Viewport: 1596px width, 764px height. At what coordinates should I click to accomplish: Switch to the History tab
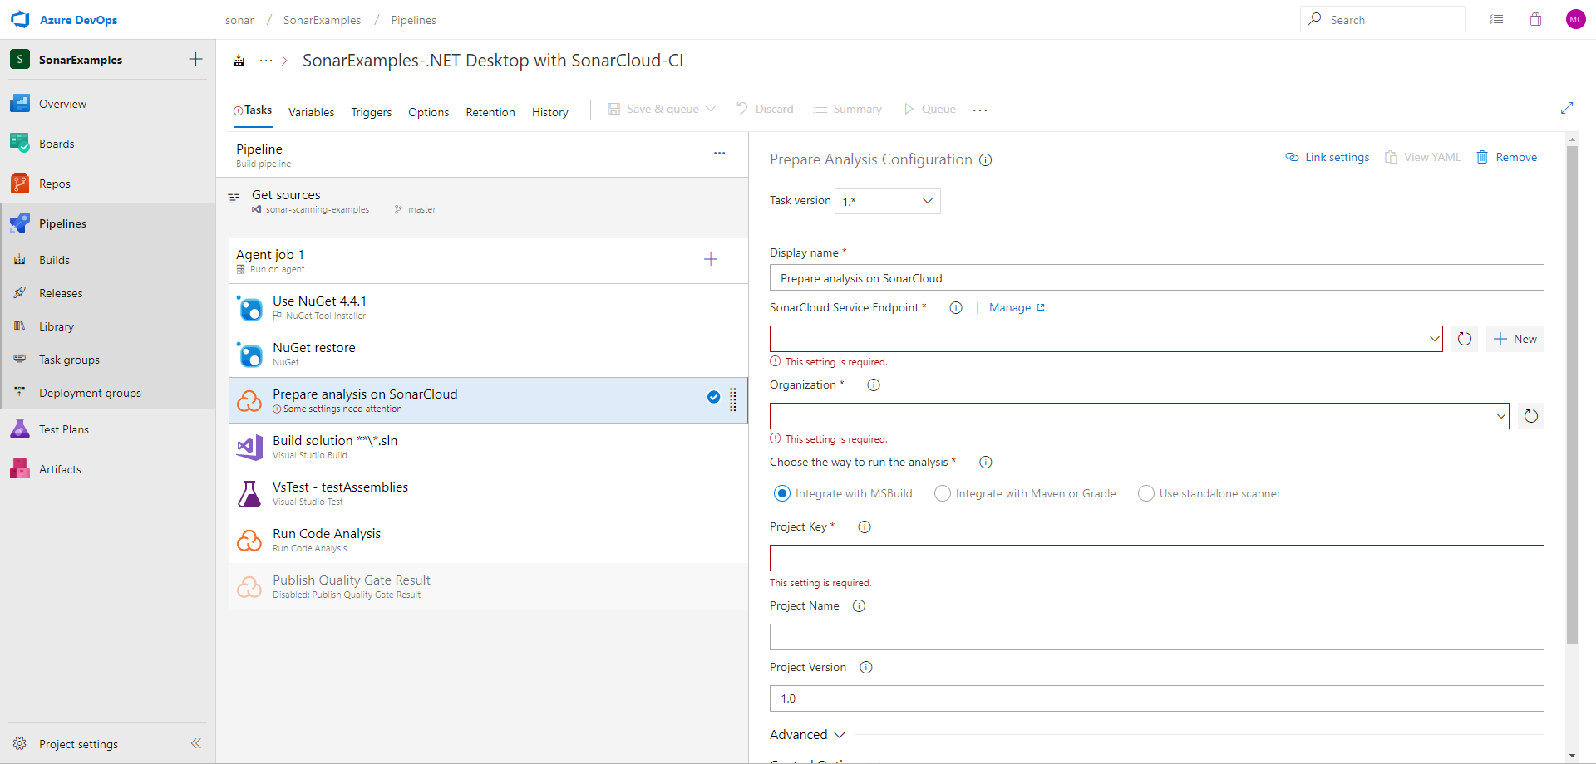[549, 111]
